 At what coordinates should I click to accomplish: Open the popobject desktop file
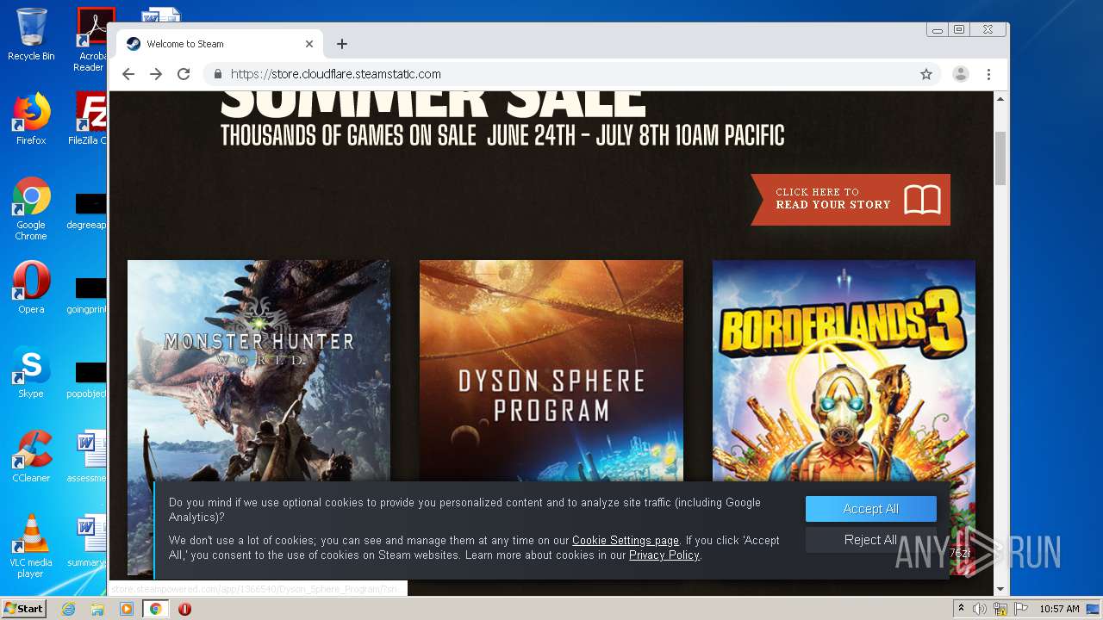point(89,380)
